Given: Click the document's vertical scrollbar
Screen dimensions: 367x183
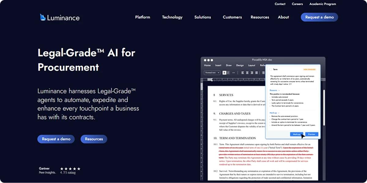Looking at the screenshot, I should pos(324,107).
